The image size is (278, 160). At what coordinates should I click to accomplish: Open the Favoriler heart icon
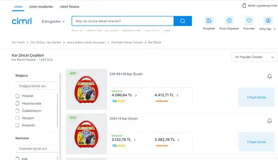[249, 20]
